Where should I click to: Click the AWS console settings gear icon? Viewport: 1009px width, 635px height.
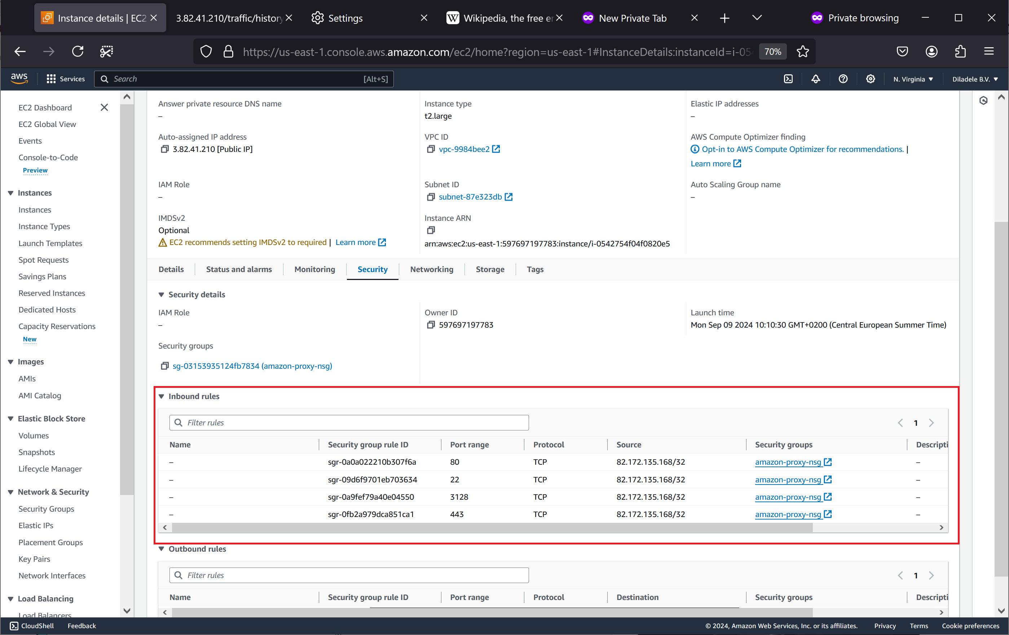click(870, 79)
